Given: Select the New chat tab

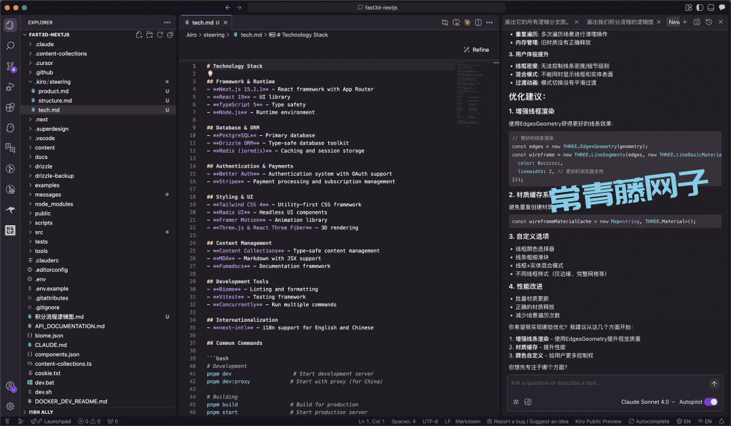Looking at the screenshot, I should click(674, 22).
